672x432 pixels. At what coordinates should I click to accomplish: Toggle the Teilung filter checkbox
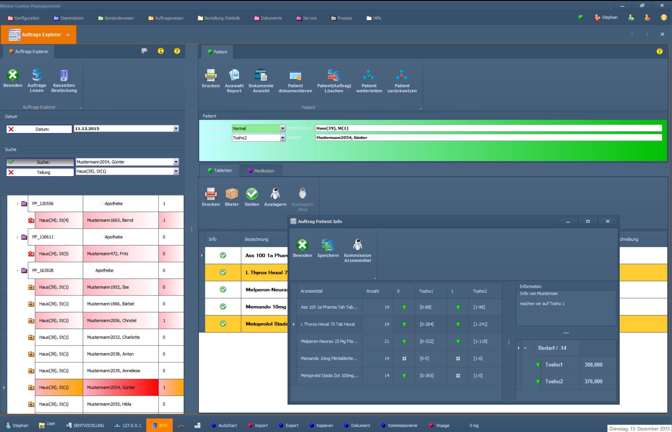[11, 172]
